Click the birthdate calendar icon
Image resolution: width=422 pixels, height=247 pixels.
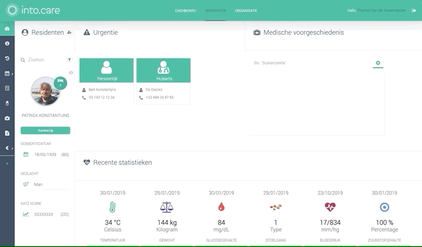pos(26,154)
